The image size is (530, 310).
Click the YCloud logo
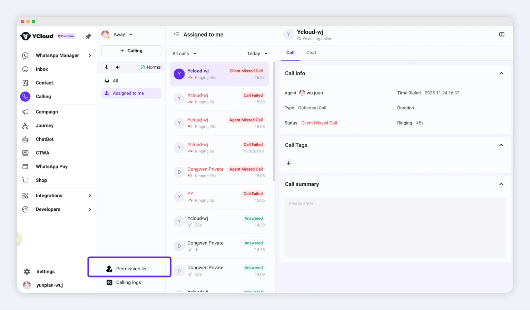coord(37,36)
